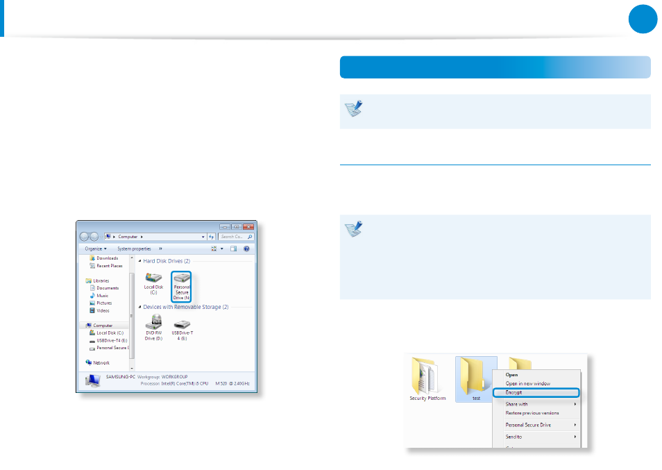Image resolution: width=662 pixels, height=470 pixels.
Task: Click the sidebar scrollbar down arrow
Action: coord(132,368)
